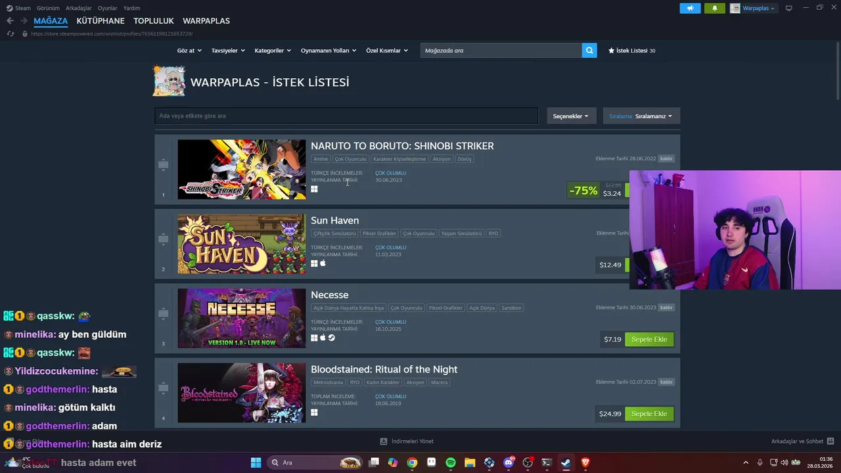
Task: Expand the Tavsiyeler dropdown
Action: 228,51
